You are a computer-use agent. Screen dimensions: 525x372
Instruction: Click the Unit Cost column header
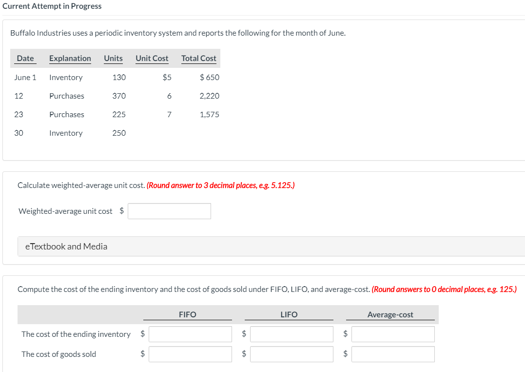coord(152,58)
